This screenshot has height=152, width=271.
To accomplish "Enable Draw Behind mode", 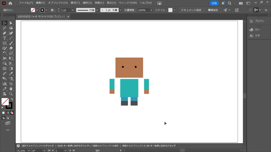I will (x=8, y=118).
